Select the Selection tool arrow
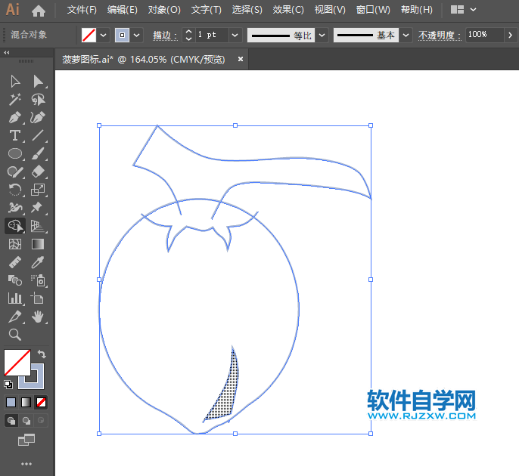 (15, 82)
